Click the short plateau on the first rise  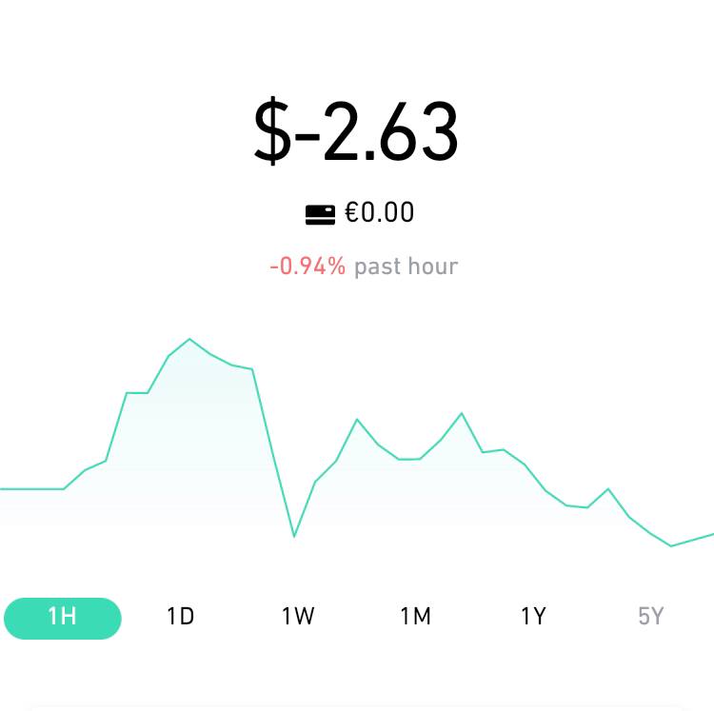(x=137, y=392)
